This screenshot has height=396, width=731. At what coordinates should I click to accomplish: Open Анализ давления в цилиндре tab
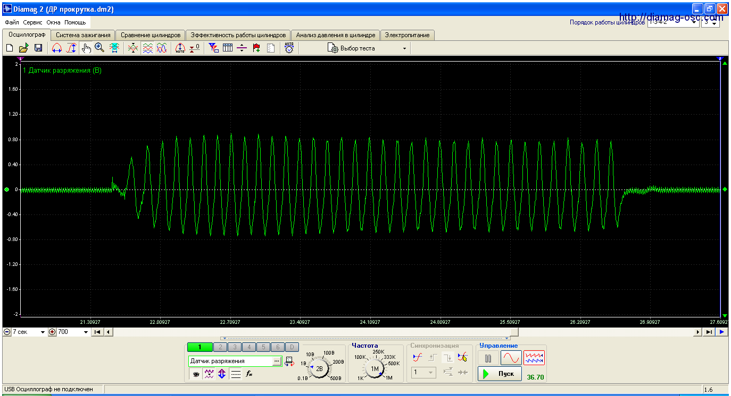coord(336,35)
